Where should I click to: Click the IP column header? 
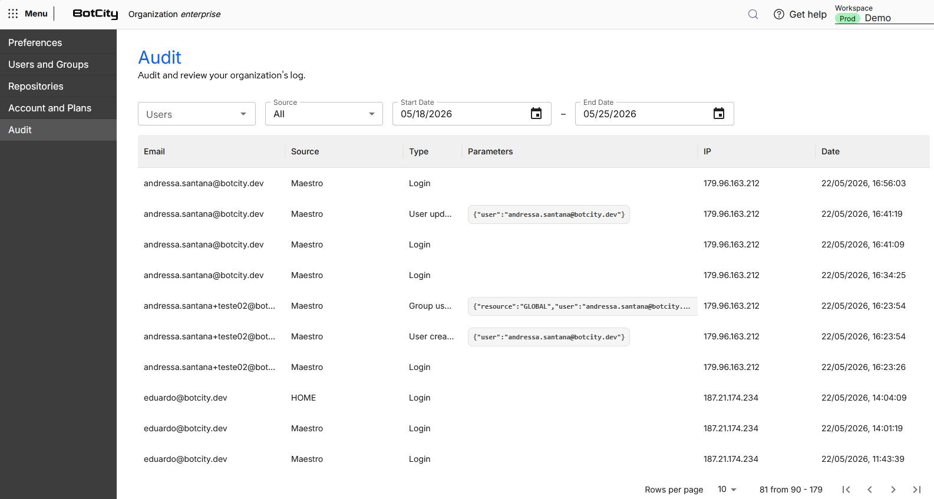[x=707, y=151]
